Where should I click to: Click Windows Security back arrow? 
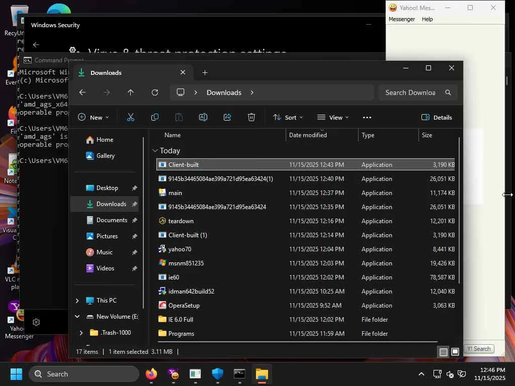(36, 45)
